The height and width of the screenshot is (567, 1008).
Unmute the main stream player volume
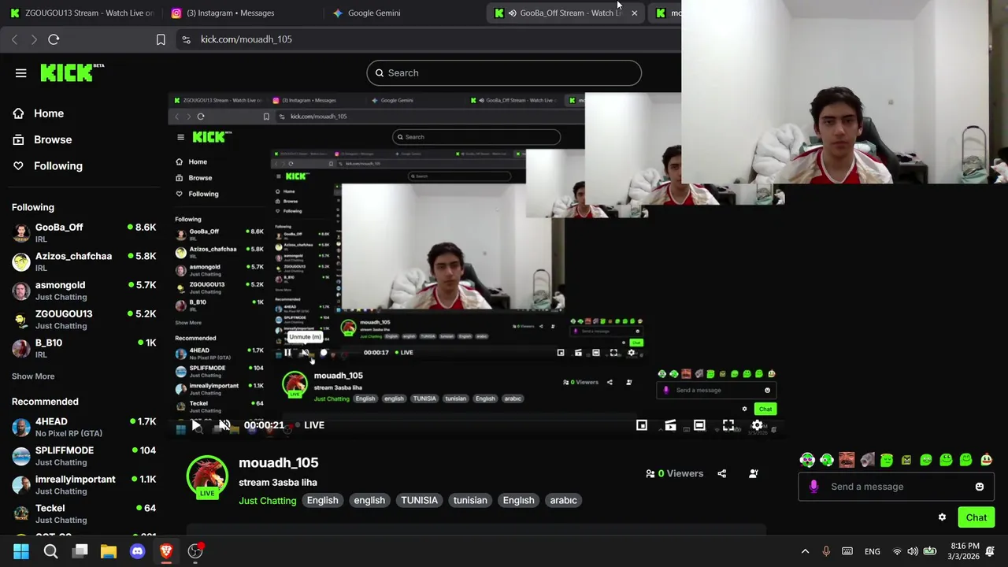(224, 425)
